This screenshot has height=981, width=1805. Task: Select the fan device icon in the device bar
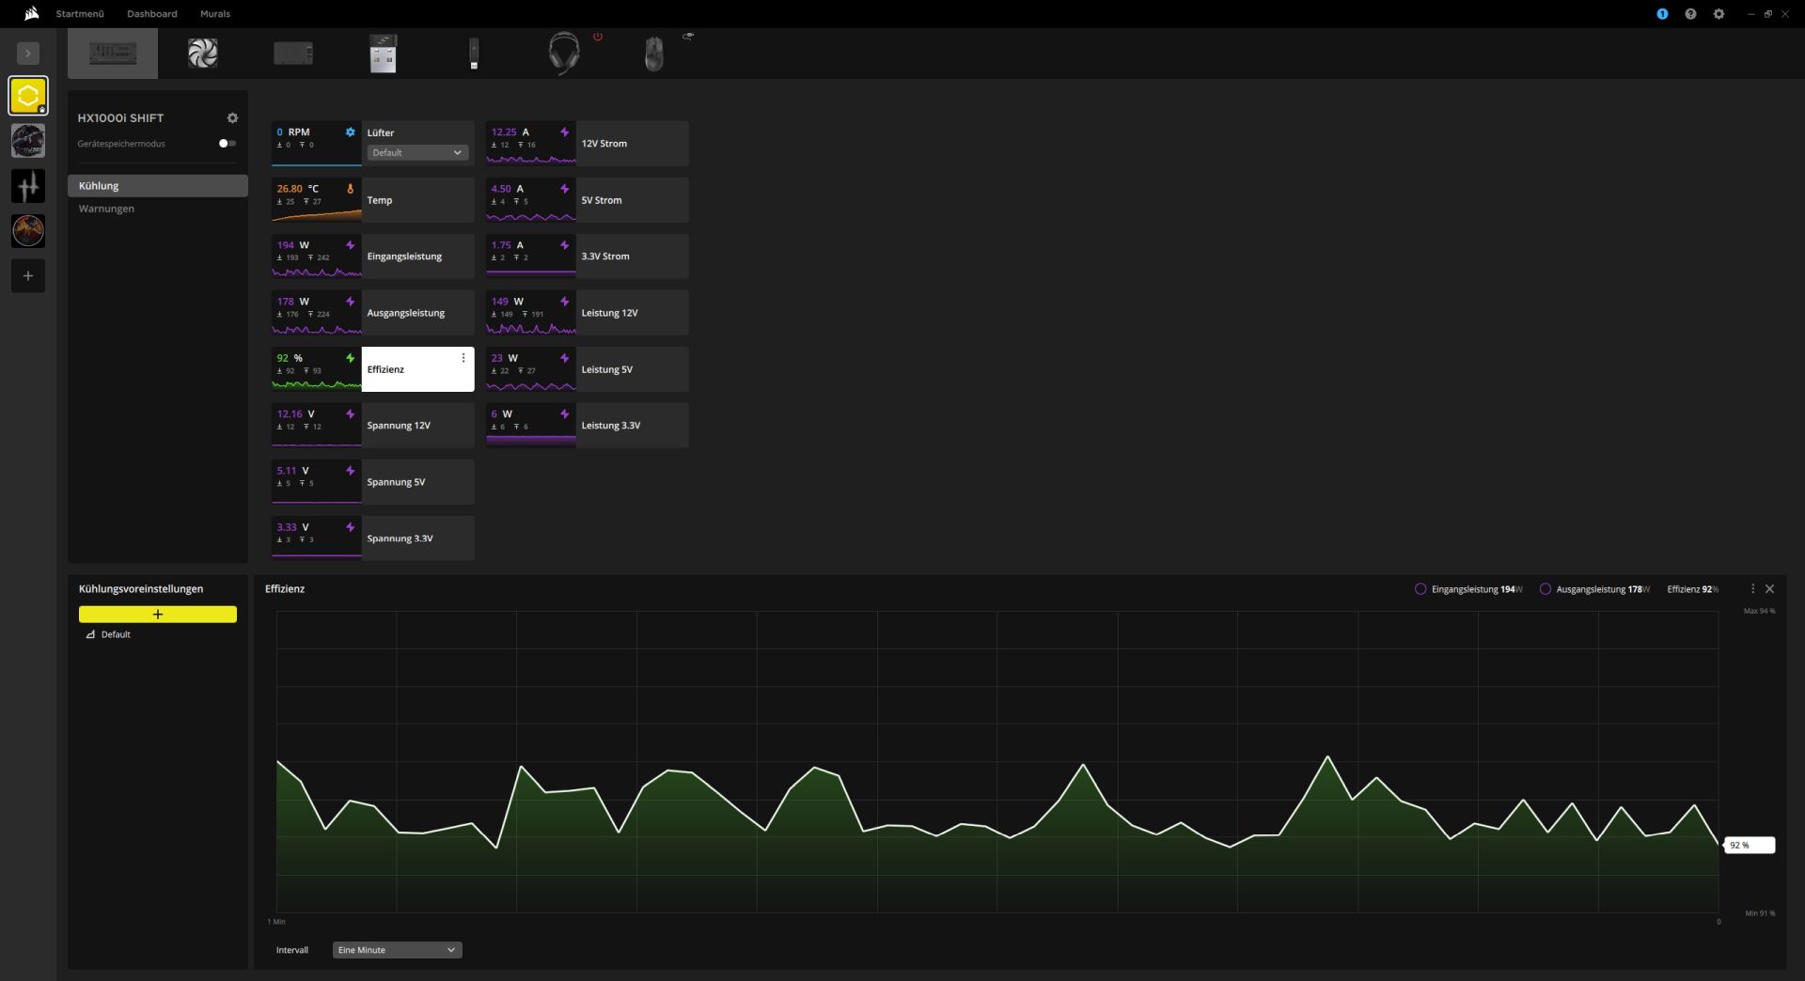pos(202,54)
